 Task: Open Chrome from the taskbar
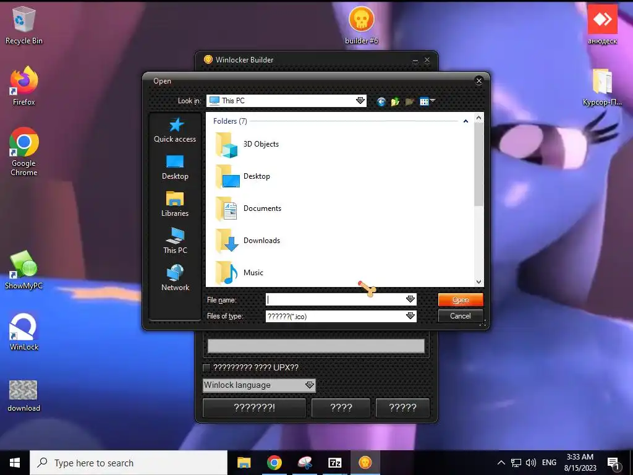[274, 463]
